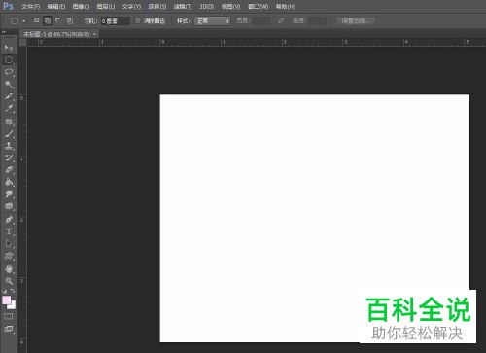The height and width of the screenshot is (353, 486).
Task: Select the Zoom tool
Action: 9,281
